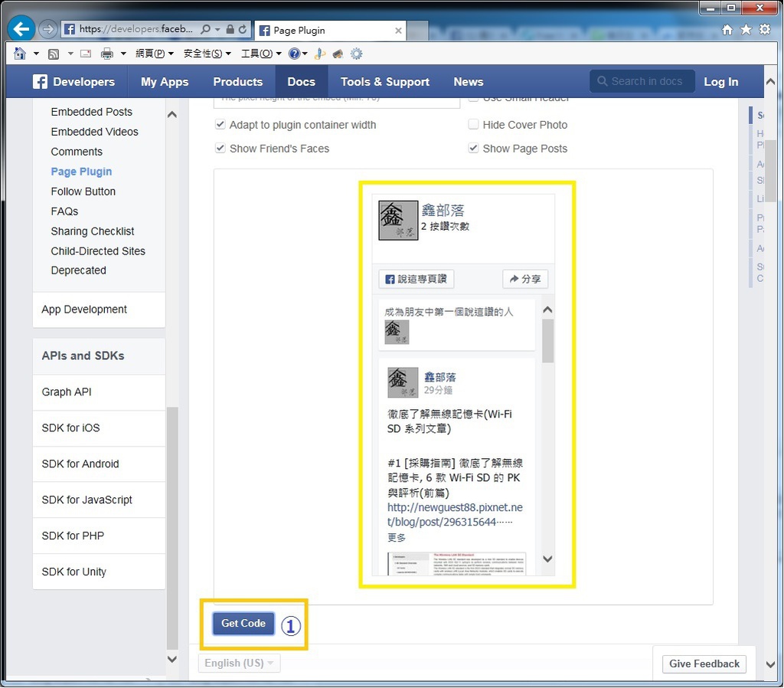Open Embedded Posts in sidebar
784x688 pixels.
click(x=92, y=112)
